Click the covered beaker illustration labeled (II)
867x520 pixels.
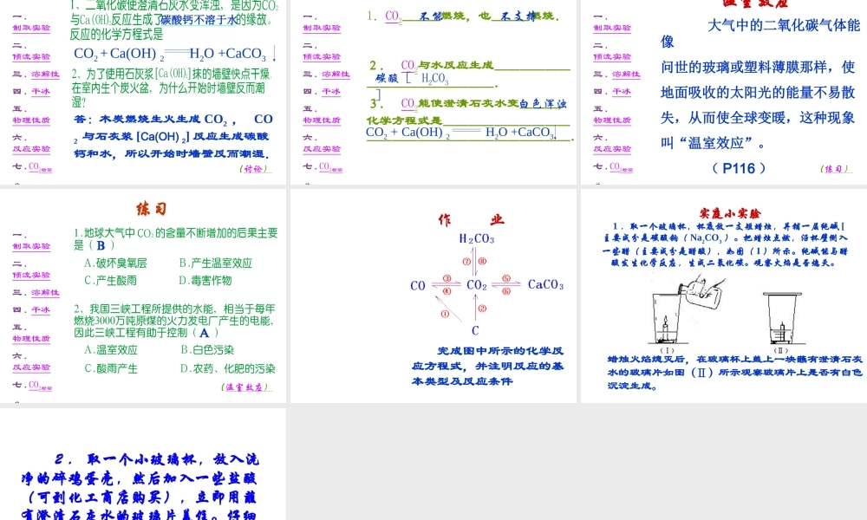tap(781, 319)
